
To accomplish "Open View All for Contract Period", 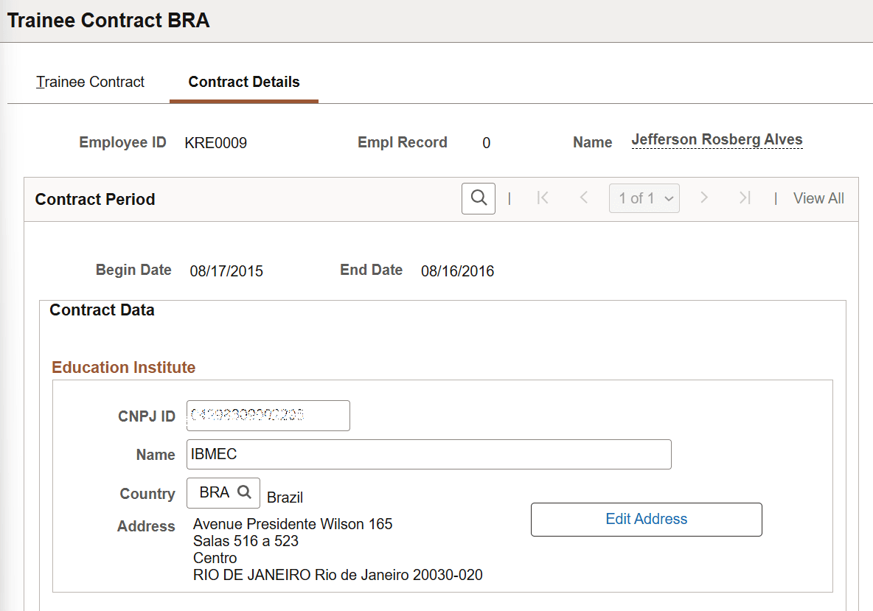I will [x=818, y=198].
